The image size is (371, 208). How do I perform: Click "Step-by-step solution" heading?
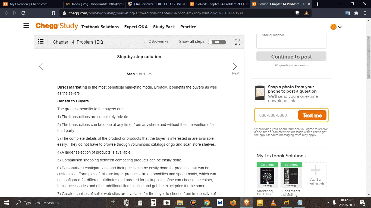[x=139, y=57]
